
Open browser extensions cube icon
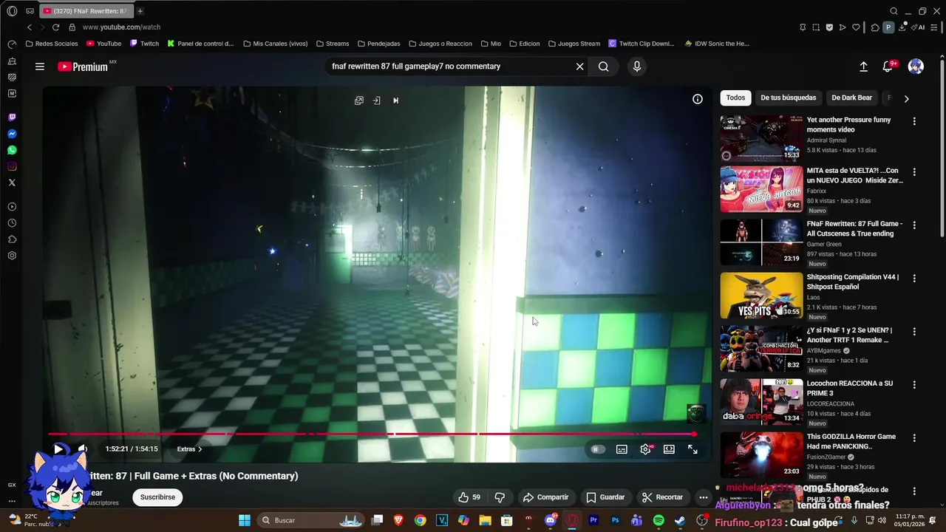tap(875, 27)
